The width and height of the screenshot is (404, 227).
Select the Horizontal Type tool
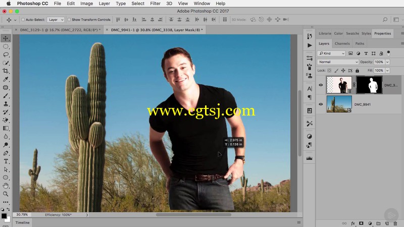pos(6,161)
